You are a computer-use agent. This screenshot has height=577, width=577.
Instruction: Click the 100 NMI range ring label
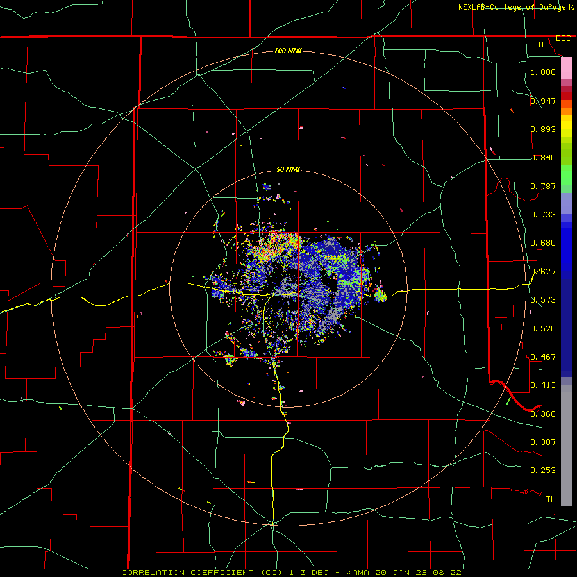pos(288,51)
